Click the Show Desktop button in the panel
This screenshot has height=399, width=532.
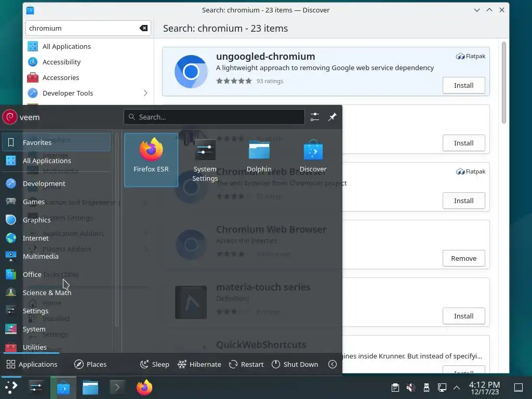518,388
